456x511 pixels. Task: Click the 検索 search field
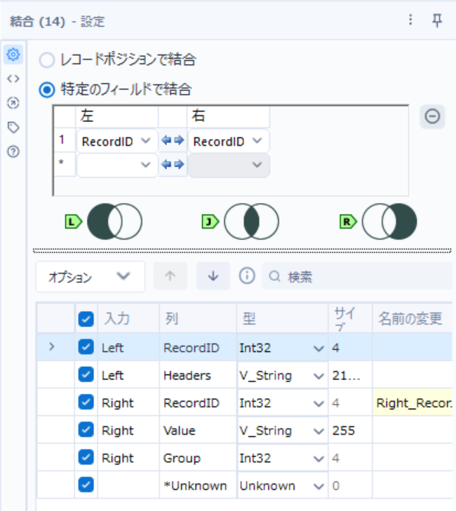(357, 276)
